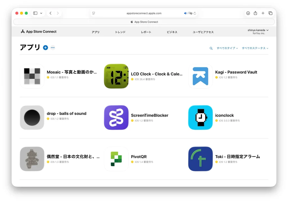Viewport: 288px width, 202px height.
Task: Open the すべてのステータス filter dropdown
Action: (x=255, y=48)
